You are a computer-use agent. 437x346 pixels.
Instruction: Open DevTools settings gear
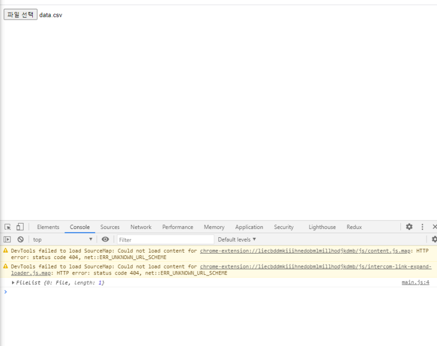tap(409, 226)
